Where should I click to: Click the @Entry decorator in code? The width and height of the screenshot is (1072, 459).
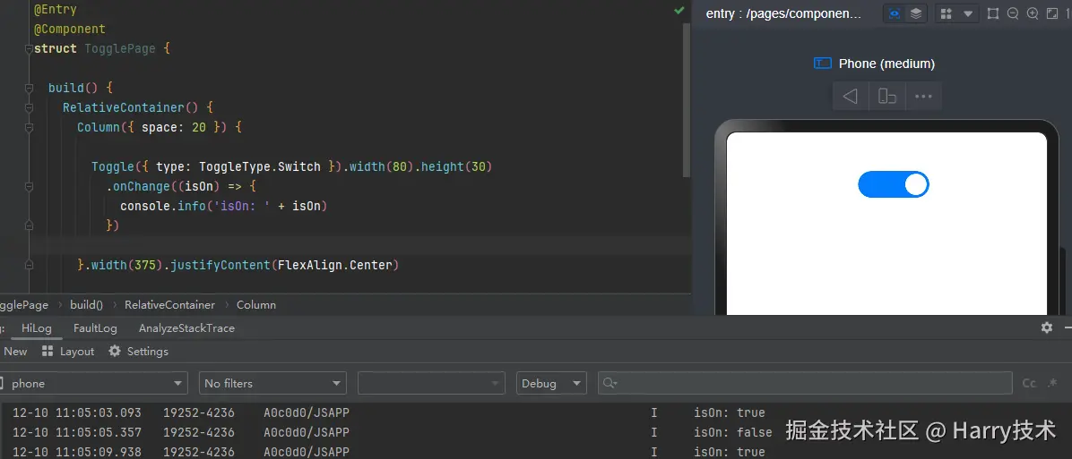56,10
